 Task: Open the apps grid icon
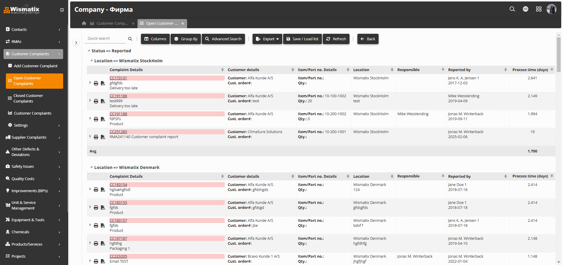[539, 9]
